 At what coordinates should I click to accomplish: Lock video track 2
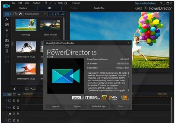18,120
